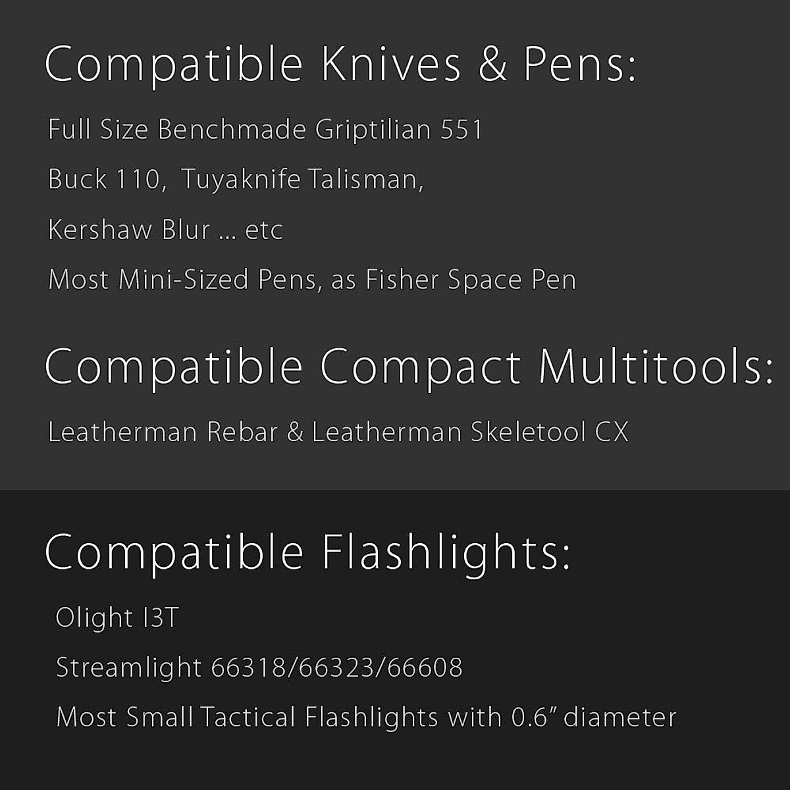Screen dimensions: 790x790
Task: Click the "Olight I3T" flashlight line
Action: coord(117,618)
